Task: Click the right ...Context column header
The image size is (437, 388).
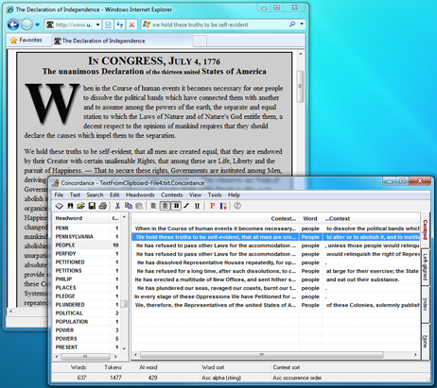Action: 371,218
